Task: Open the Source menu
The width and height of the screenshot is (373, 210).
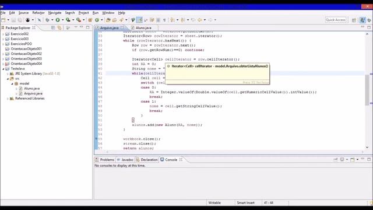Action: pos(23,13)
